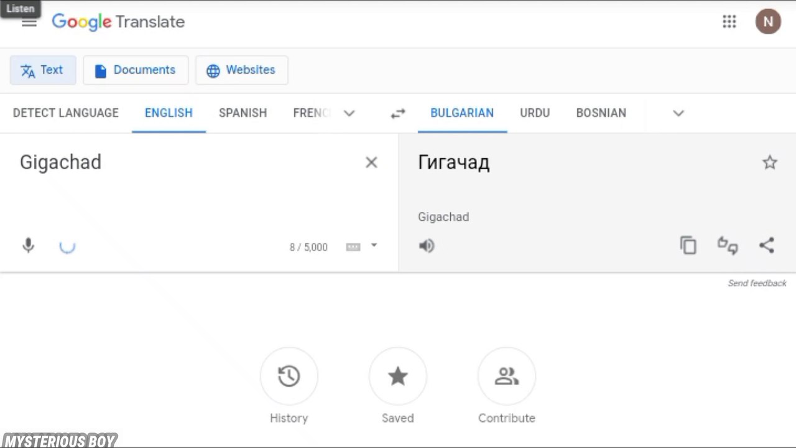The image size is (796, 448).
Task: Select Spanish as source language
Action: (x=243, y=113)
